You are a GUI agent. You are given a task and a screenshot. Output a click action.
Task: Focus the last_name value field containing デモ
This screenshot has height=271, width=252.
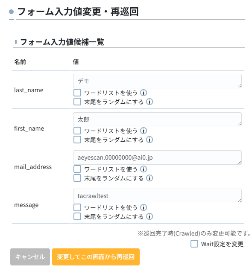[x=157, y=81]
